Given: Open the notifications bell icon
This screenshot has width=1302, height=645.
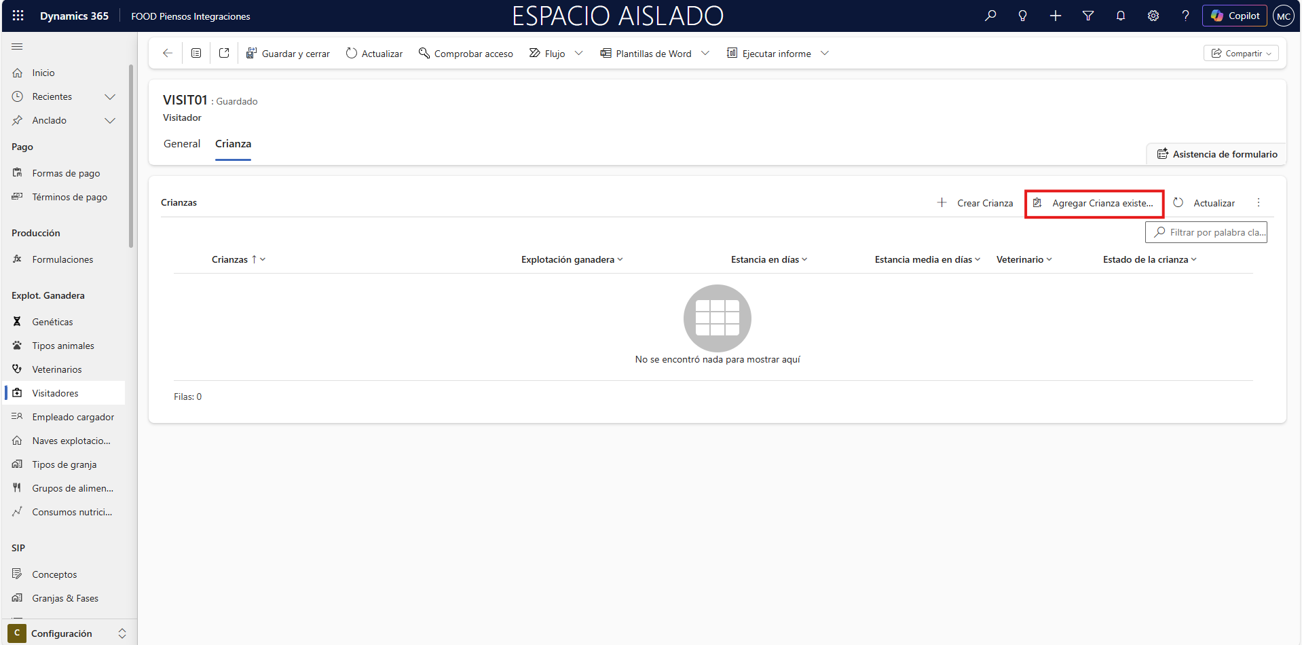Looking at the screenshot, I should (1121, 16).
